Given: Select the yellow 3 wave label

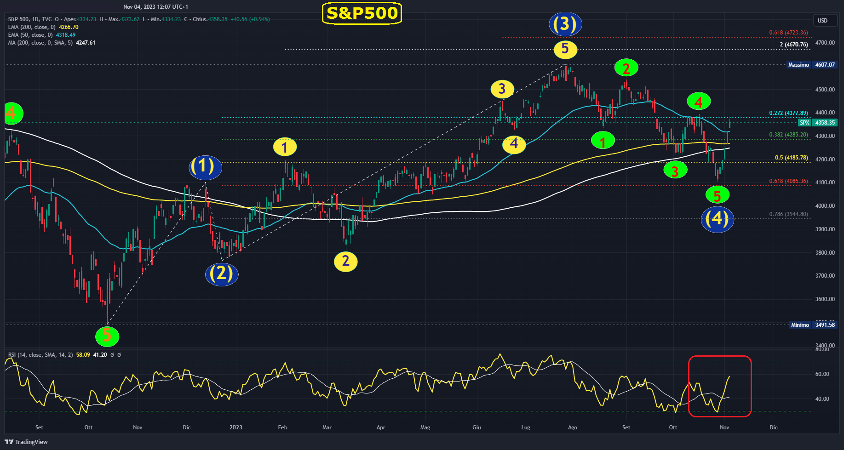Looking at the screenshot, I should point(502,89).
